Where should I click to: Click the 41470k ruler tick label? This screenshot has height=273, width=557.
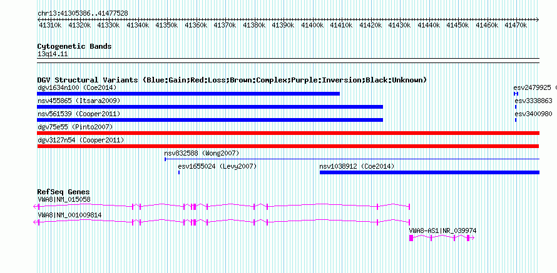(516, 25)
